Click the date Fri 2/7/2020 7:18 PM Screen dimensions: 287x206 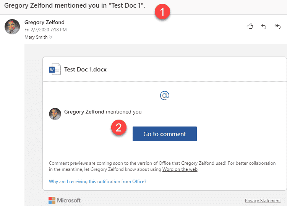(x=45, y=30)
